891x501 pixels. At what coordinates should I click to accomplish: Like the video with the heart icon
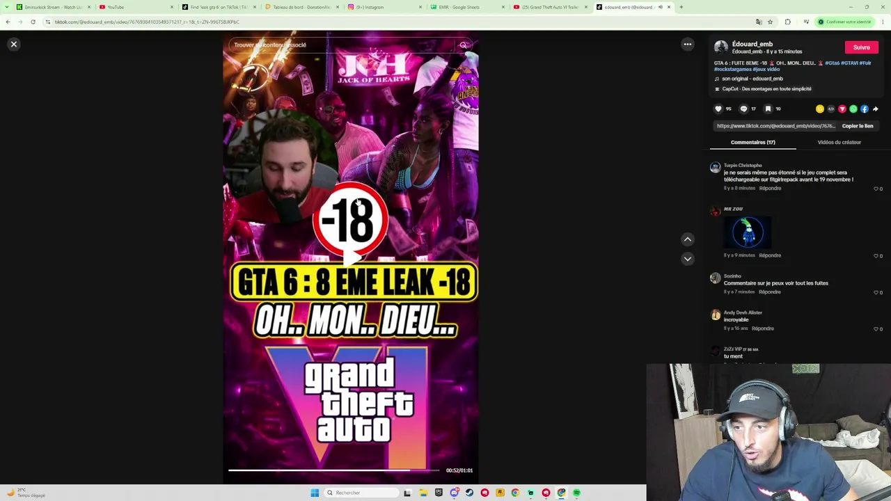[718, 109]
